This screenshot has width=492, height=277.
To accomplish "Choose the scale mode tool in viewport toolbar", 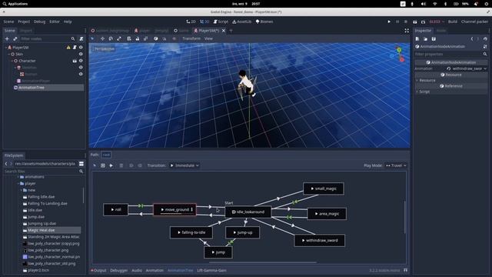I will coord(119,38).
